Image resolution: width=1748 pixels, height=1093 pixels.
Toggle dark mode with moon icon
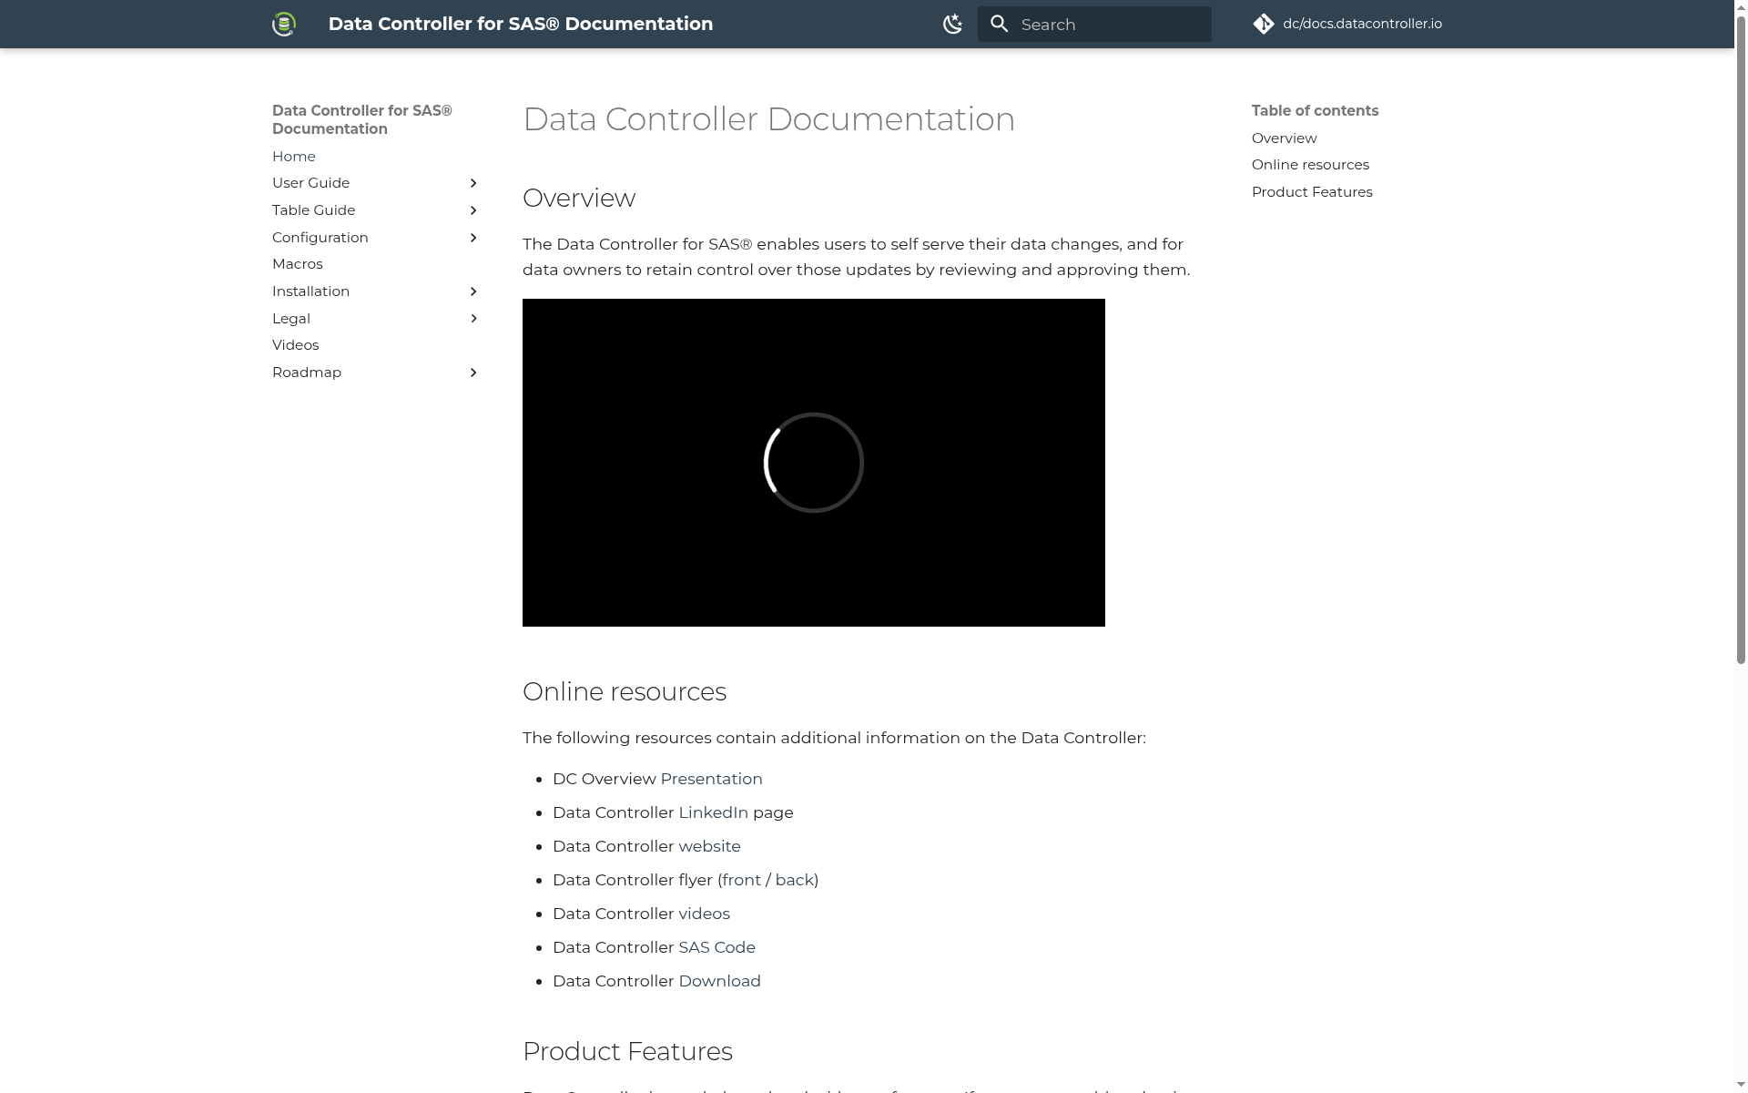click(x=952, y=24)
